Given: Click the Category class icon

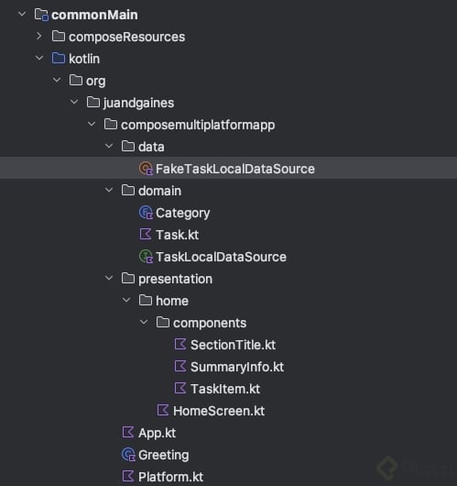Looking at the screenshot, I should tap(146, 213).
